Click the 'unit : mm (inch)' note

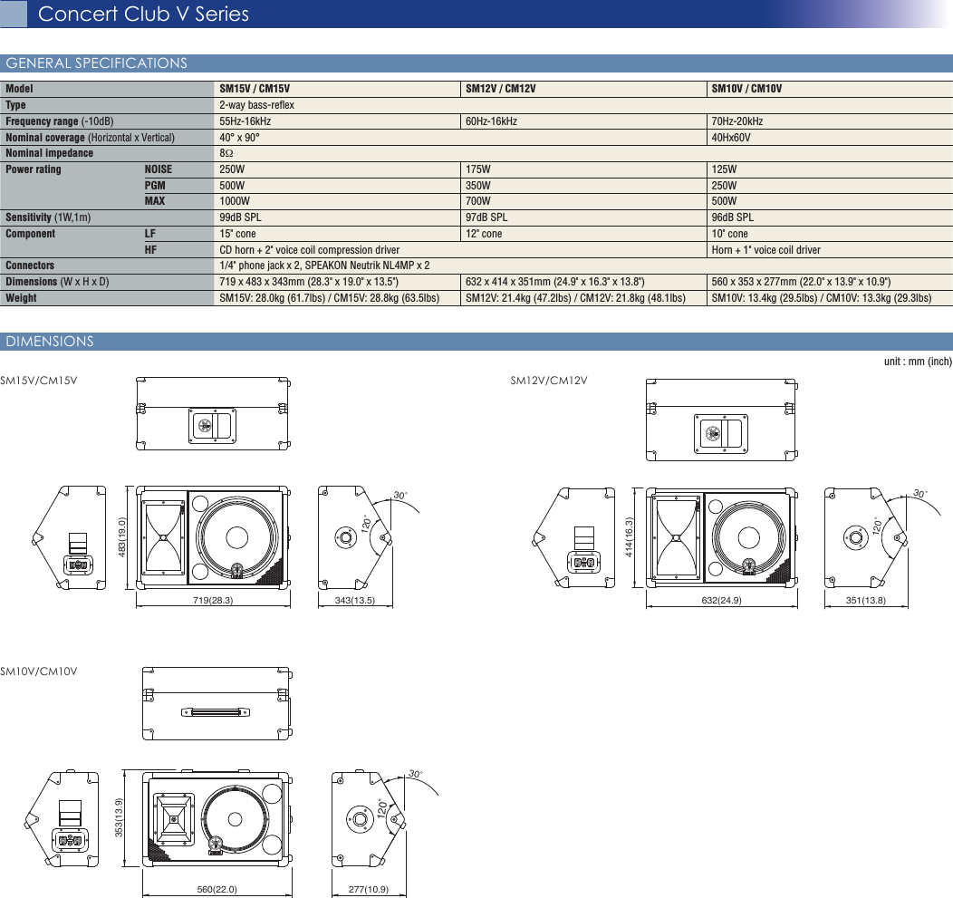click(x=918, y=362)
